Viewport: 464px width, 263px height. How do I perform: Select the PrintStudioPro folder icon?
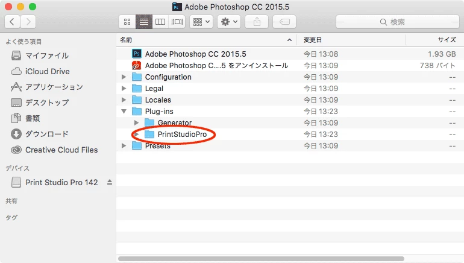click(x=149, y=134)
